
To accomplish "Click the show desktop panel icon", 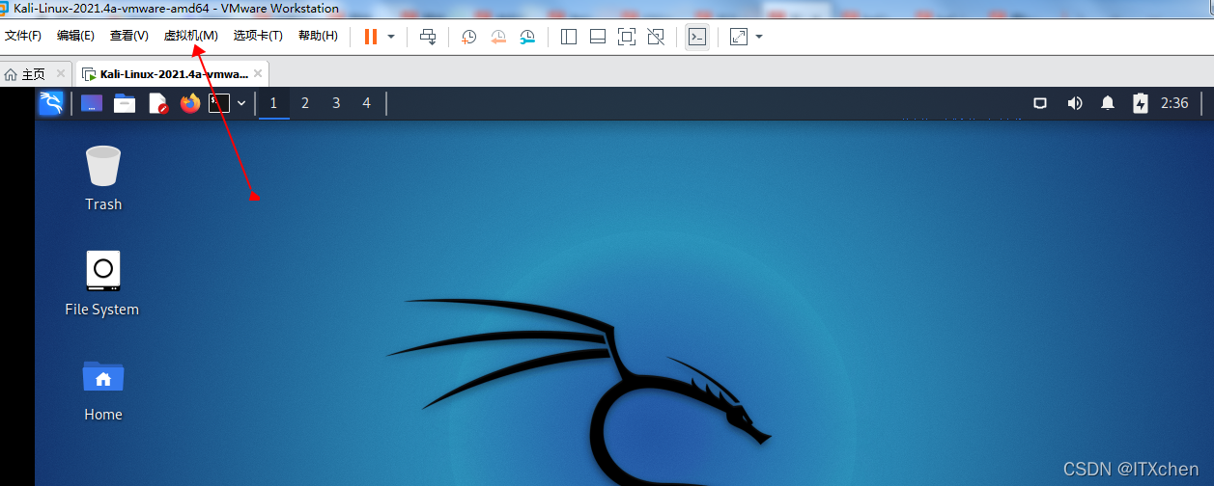I will [92, 103].
